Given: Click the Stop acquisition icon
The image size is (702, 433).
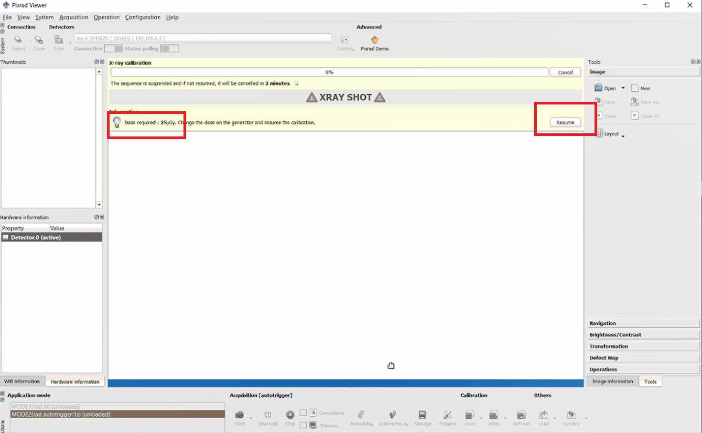Looking at the screenshot, I should pyautogui.click(x=290, y=415).
